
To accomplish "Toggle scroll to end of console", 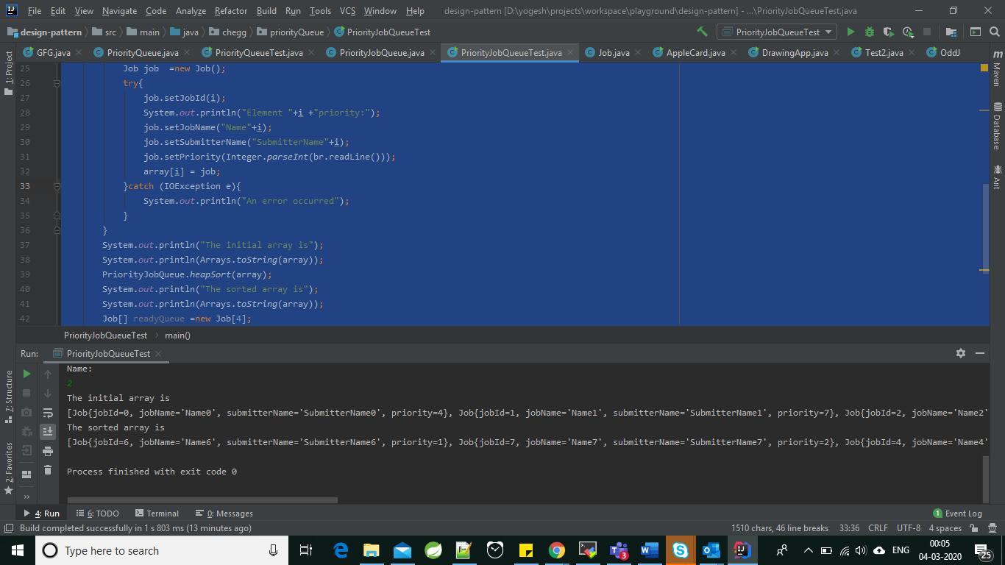I will [48, 432].
